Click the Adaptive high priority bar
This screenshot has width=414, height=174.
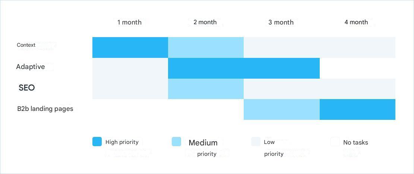[244, 68]
